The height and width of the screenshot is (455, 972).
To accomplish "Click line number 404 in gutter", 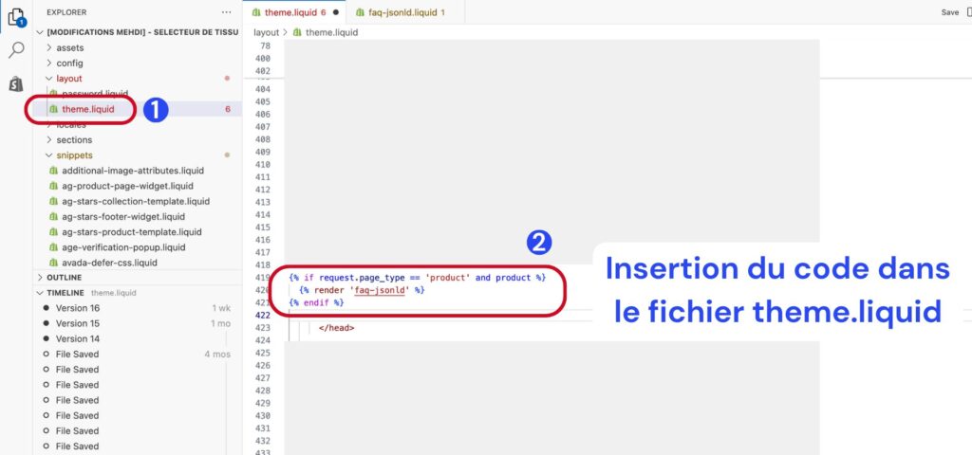I will 263,89.
